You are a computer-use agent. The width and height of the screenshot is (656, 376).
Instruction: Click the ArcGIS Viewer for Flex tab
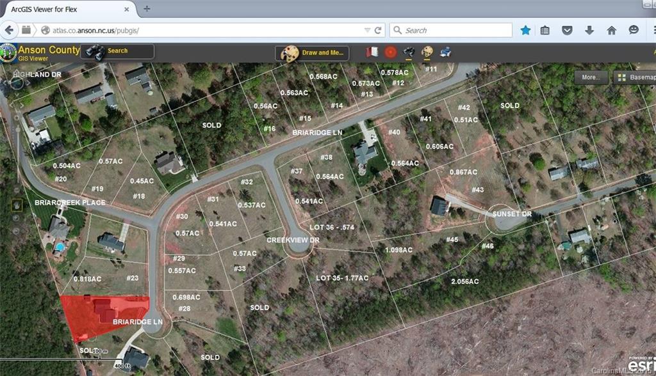click(67, 9)
